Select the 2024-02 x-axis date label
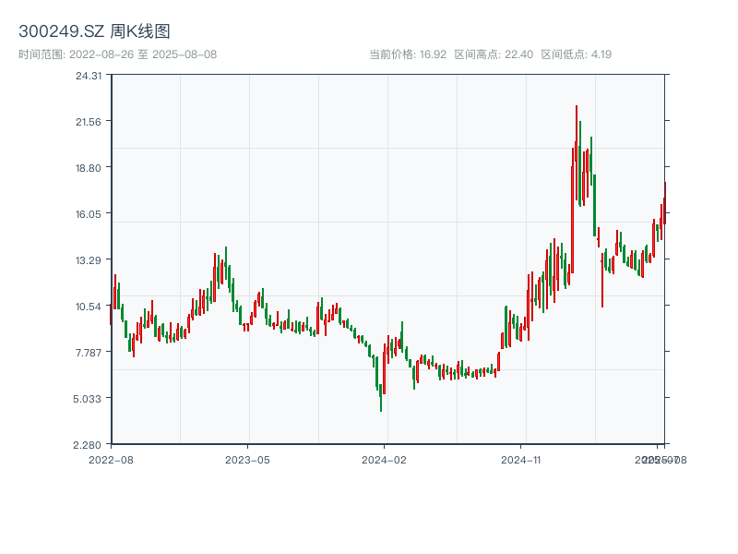738x554 pixels. click(385, 459)
